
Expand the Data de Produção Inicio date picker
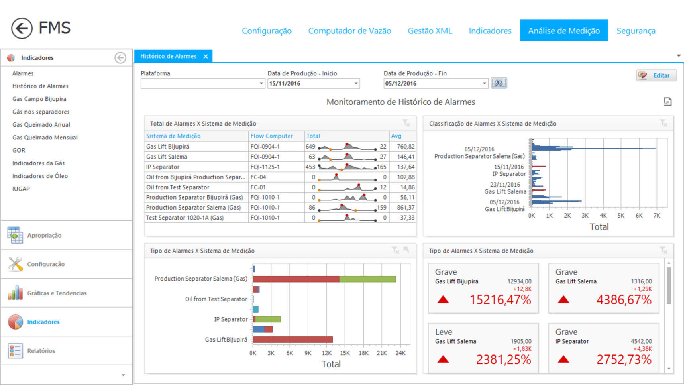[356, 83]
